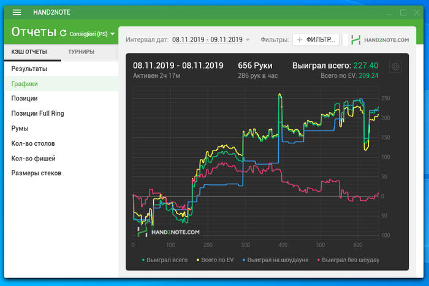Open the Размеры стеков report

[x=61, y=173]
